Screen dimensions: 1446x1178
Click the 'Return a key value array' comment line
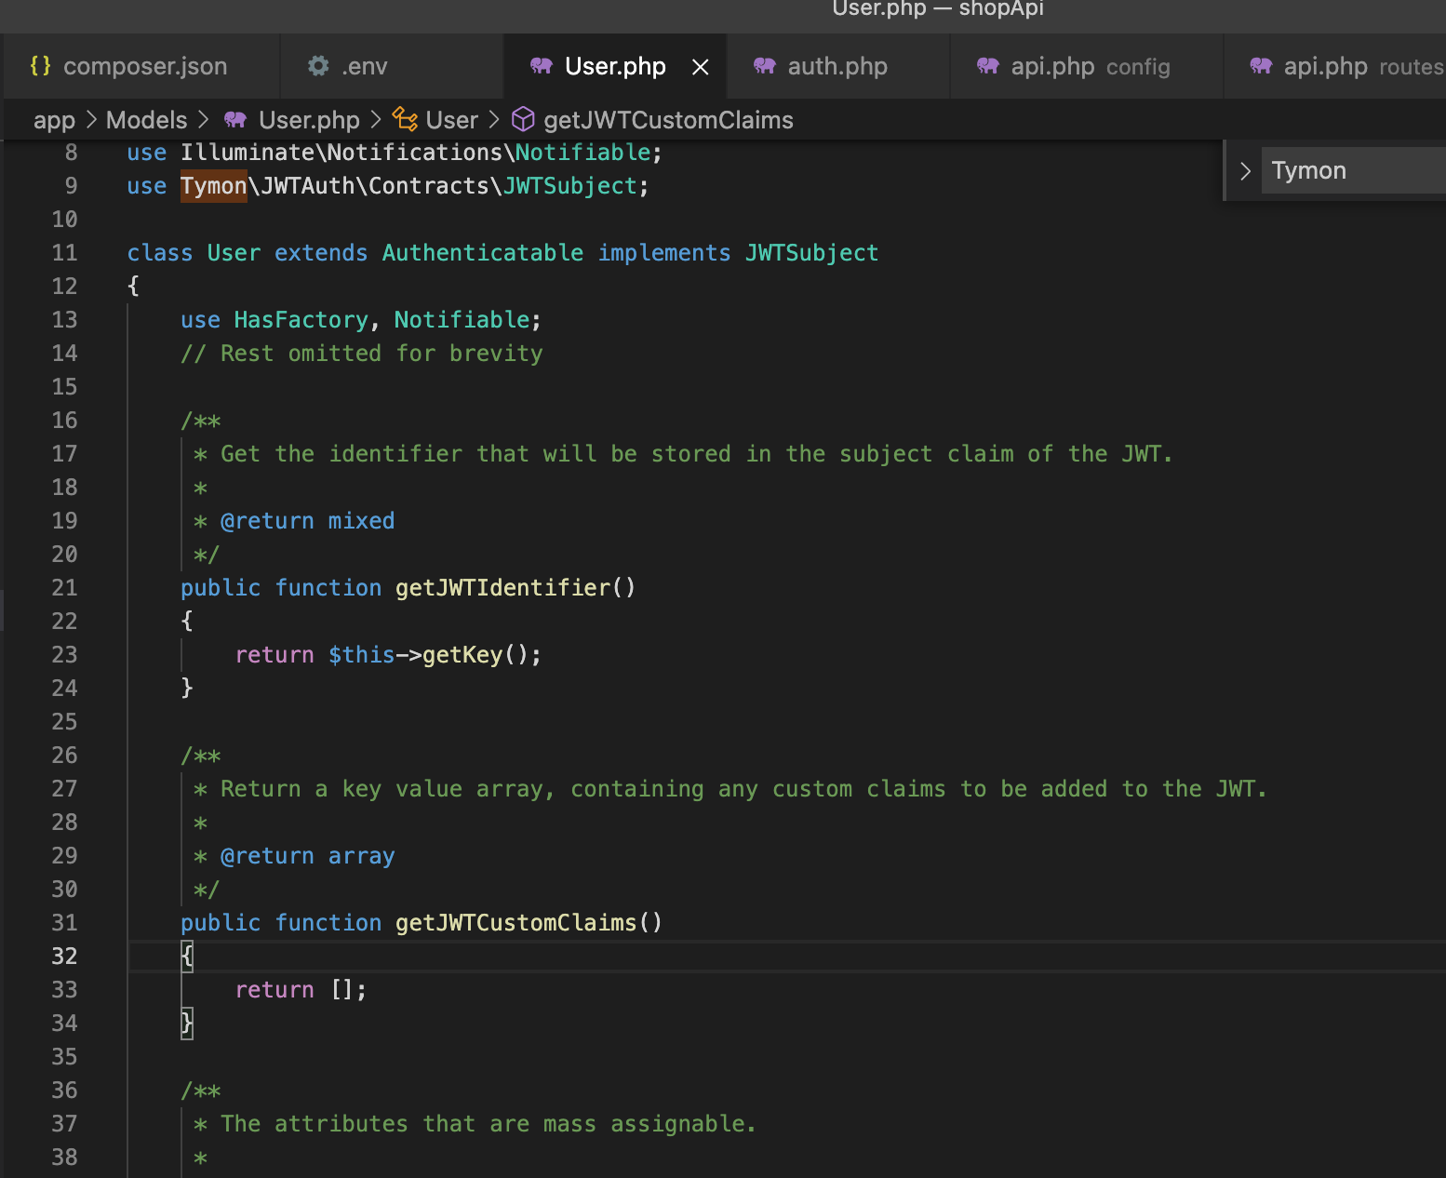pyautogui.click(x=743, y=788)
